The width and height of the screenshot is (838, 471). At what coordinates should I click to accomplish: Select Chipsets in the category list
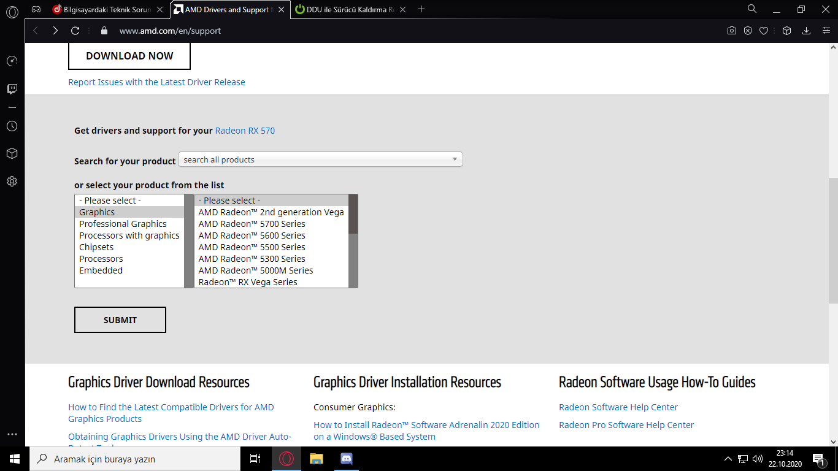pyautogui.click(x=129, y=247)
